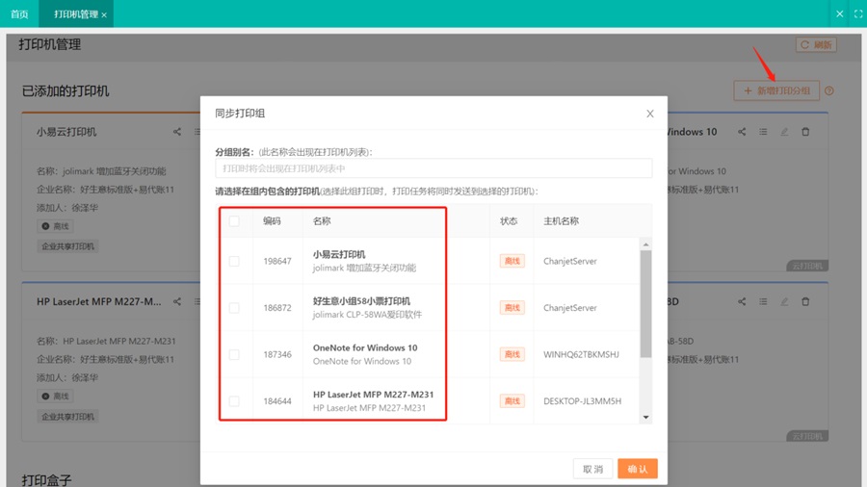Screen dimensions: 867x487
Task: Click share icon on the 58D printer card
Action: point(742,301)
